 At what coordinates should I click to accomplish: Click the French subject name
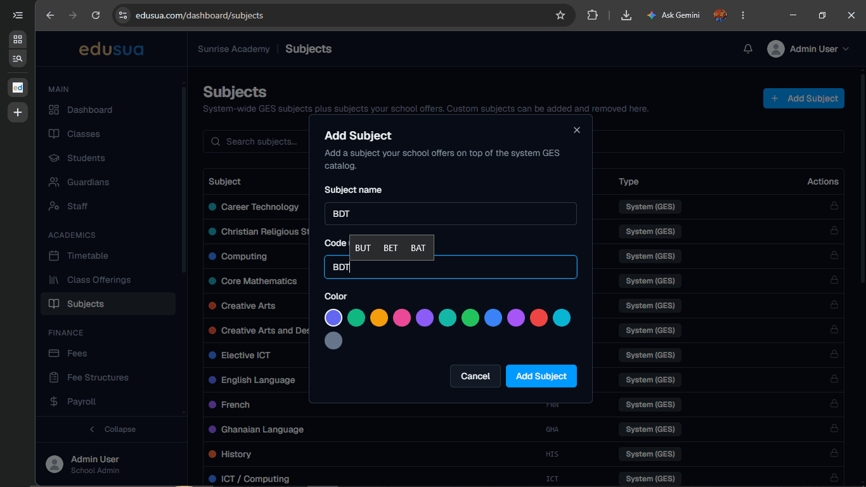coord(235,405)
